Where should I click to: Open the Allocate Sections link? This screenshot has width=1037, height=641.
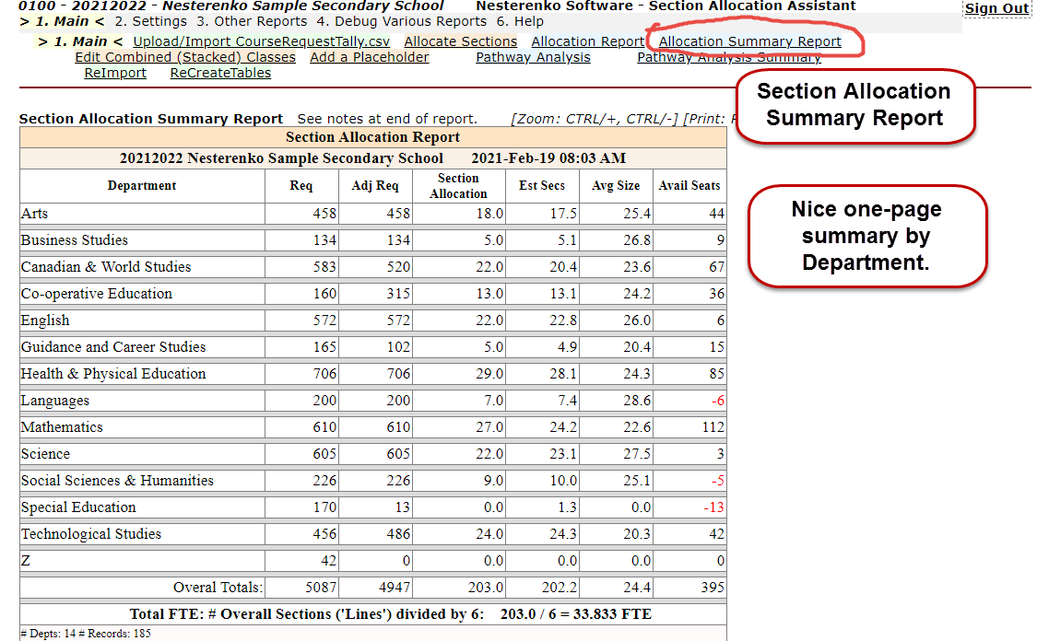[460, 41]
